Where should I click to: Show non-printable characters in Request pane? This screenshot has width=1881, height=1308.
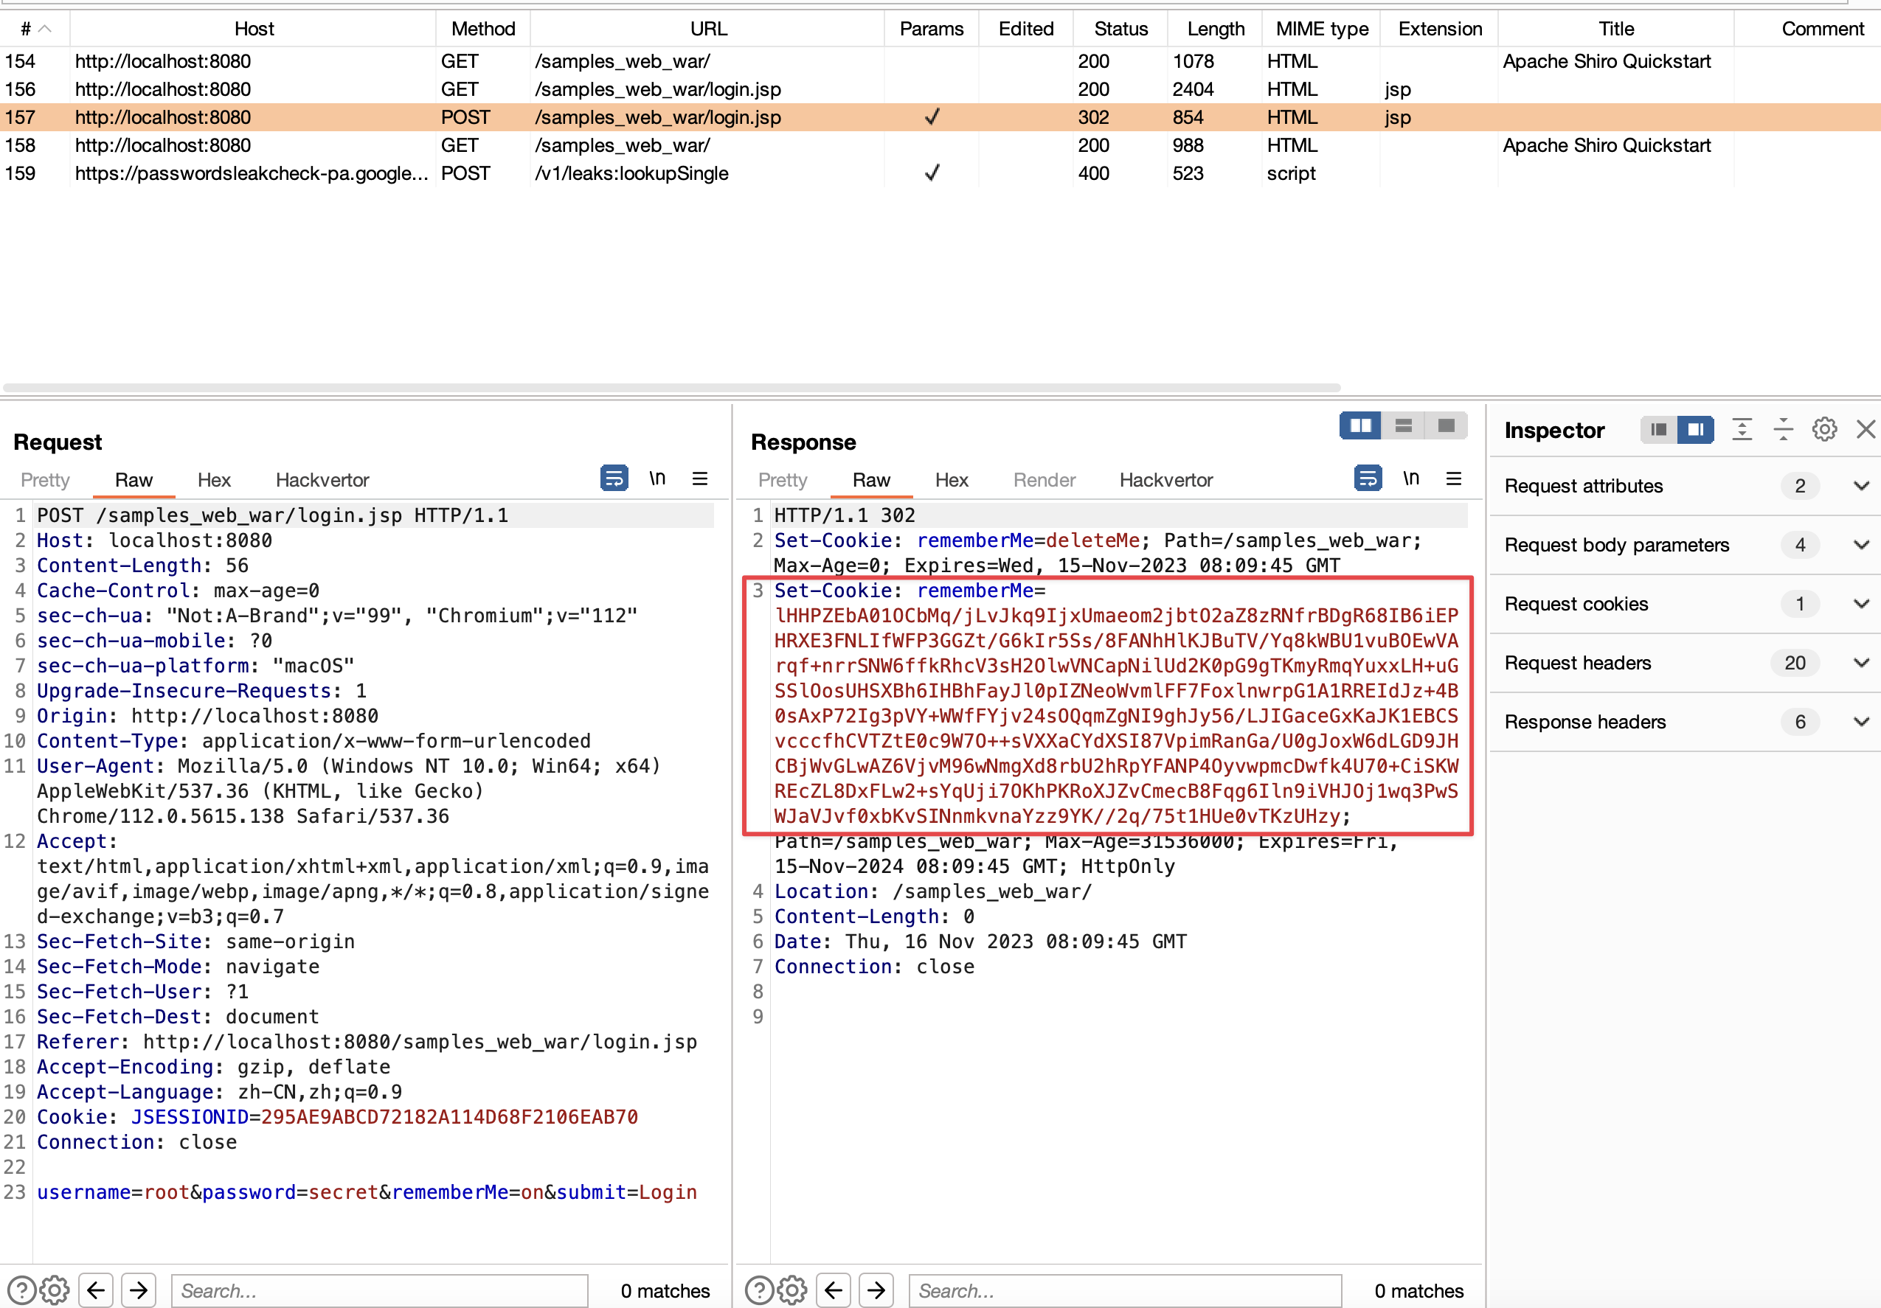click(x=657, y=479)
